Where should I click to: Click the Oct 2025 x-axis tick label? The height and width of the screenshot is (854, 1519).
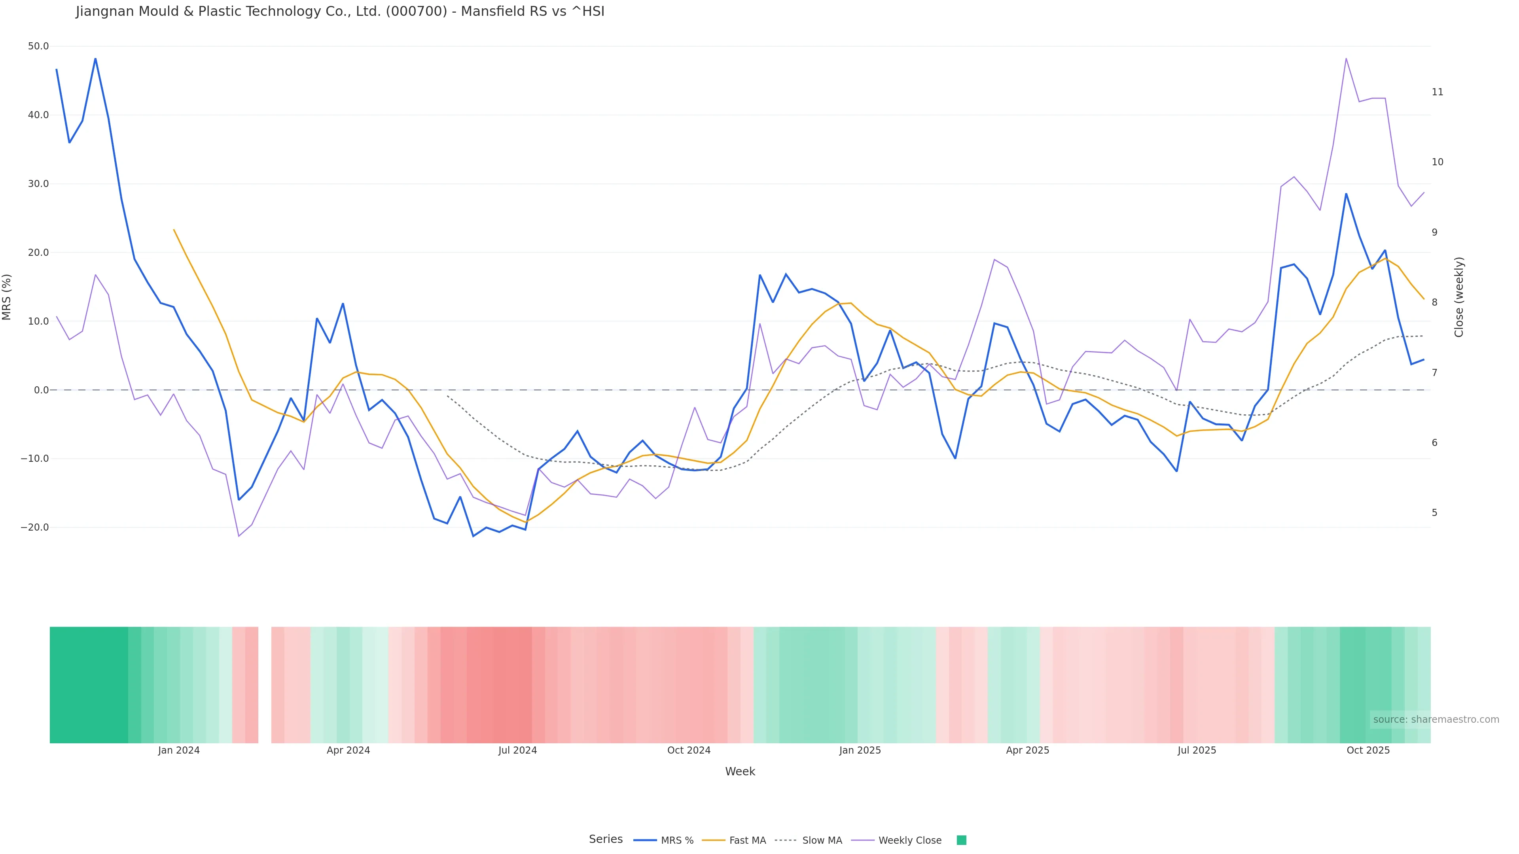[x=1368, y=751]
